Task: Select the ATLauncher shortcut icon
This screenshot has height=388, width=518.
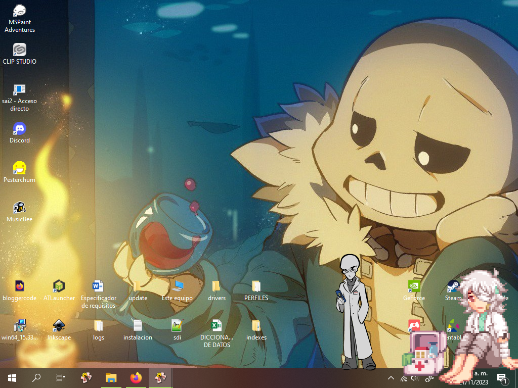Action: pos(59,286)
